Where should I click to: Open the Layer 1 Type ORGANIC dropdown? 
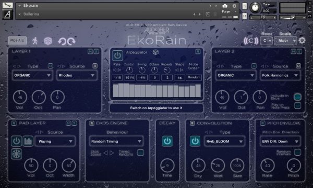point(32,75)
